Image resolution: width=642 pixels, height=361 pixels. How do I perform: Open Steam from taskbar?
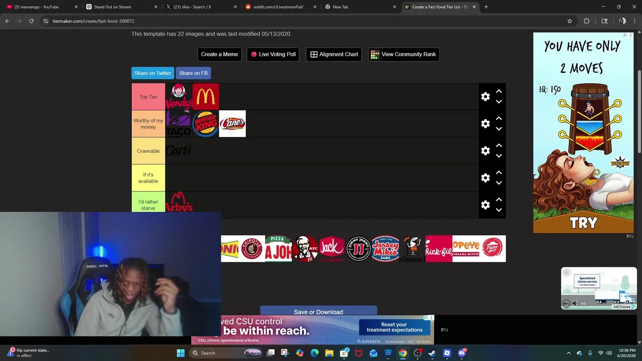point(432,353)
